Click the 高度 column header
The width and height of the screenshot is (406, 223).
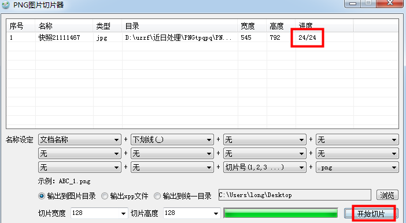coord(281,26)
